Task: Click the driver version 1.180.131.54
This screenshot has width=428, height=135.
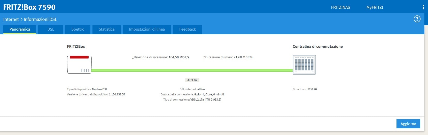Action: tap(117, 94)
